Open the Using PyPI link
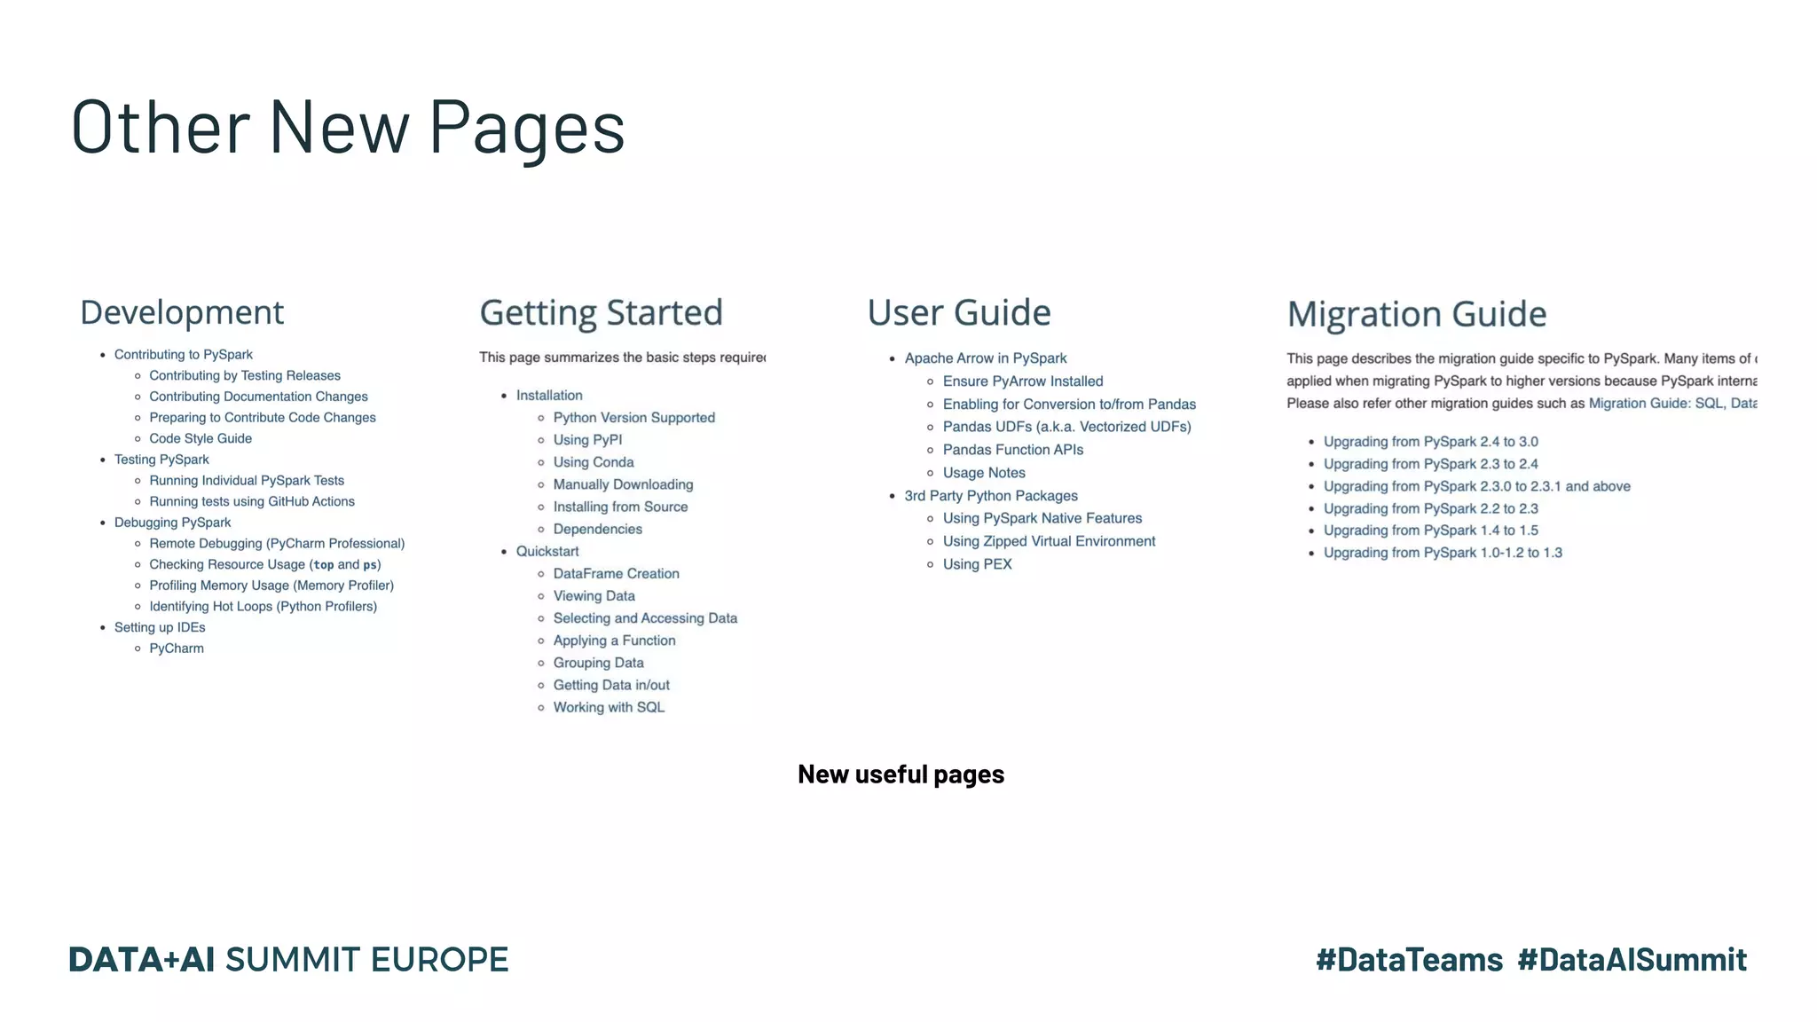This screenshot has width=1817, height=1022. [x=588, y=440]
